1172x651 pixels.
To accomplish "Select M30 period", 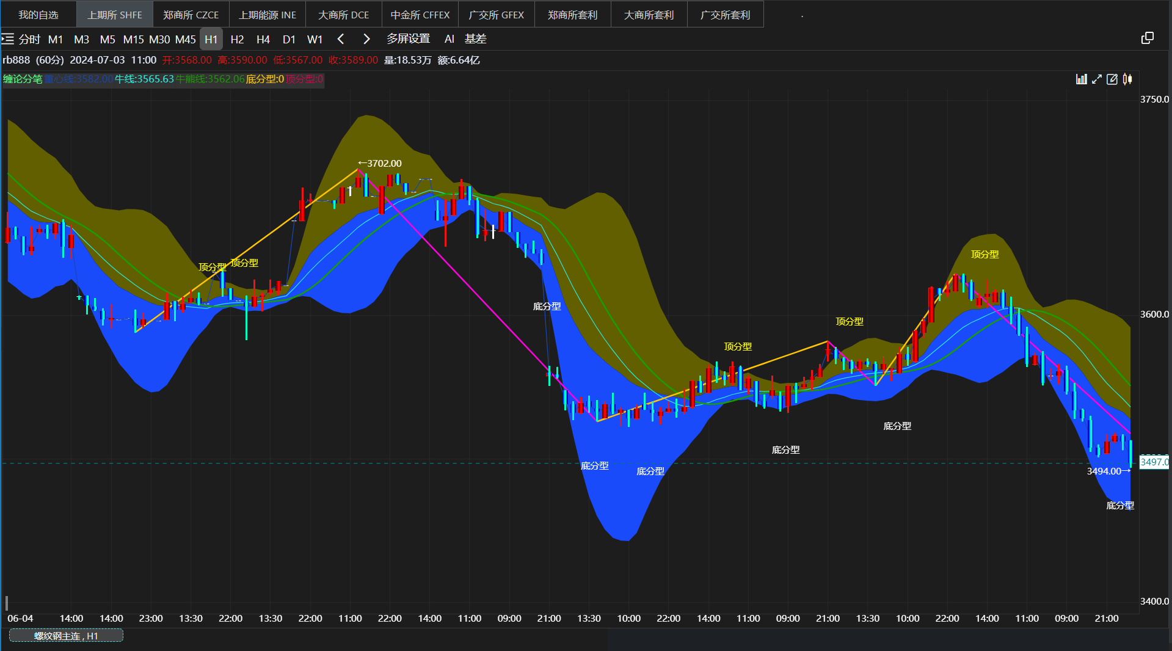I will [159, 39].
